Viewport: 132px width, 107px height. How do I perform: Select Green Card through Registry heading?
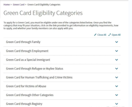24,104
